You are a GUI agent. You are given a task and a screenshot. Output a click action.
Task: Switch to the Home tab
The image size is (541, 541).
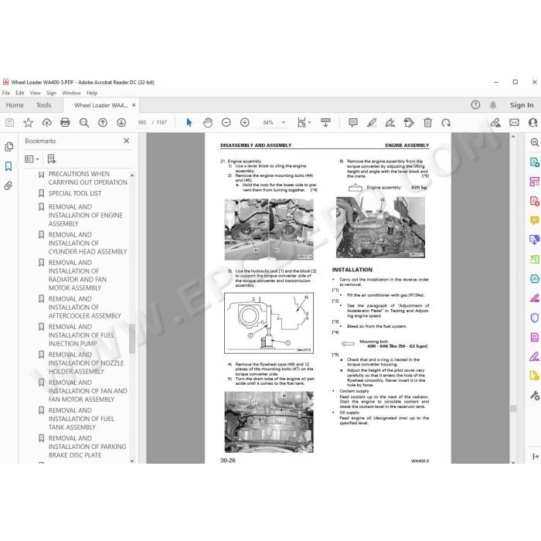coord(15,105)
